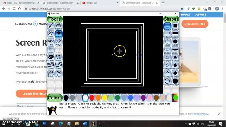
Task: Open File Explorer from the taskbar
Action: click(77, 123)
